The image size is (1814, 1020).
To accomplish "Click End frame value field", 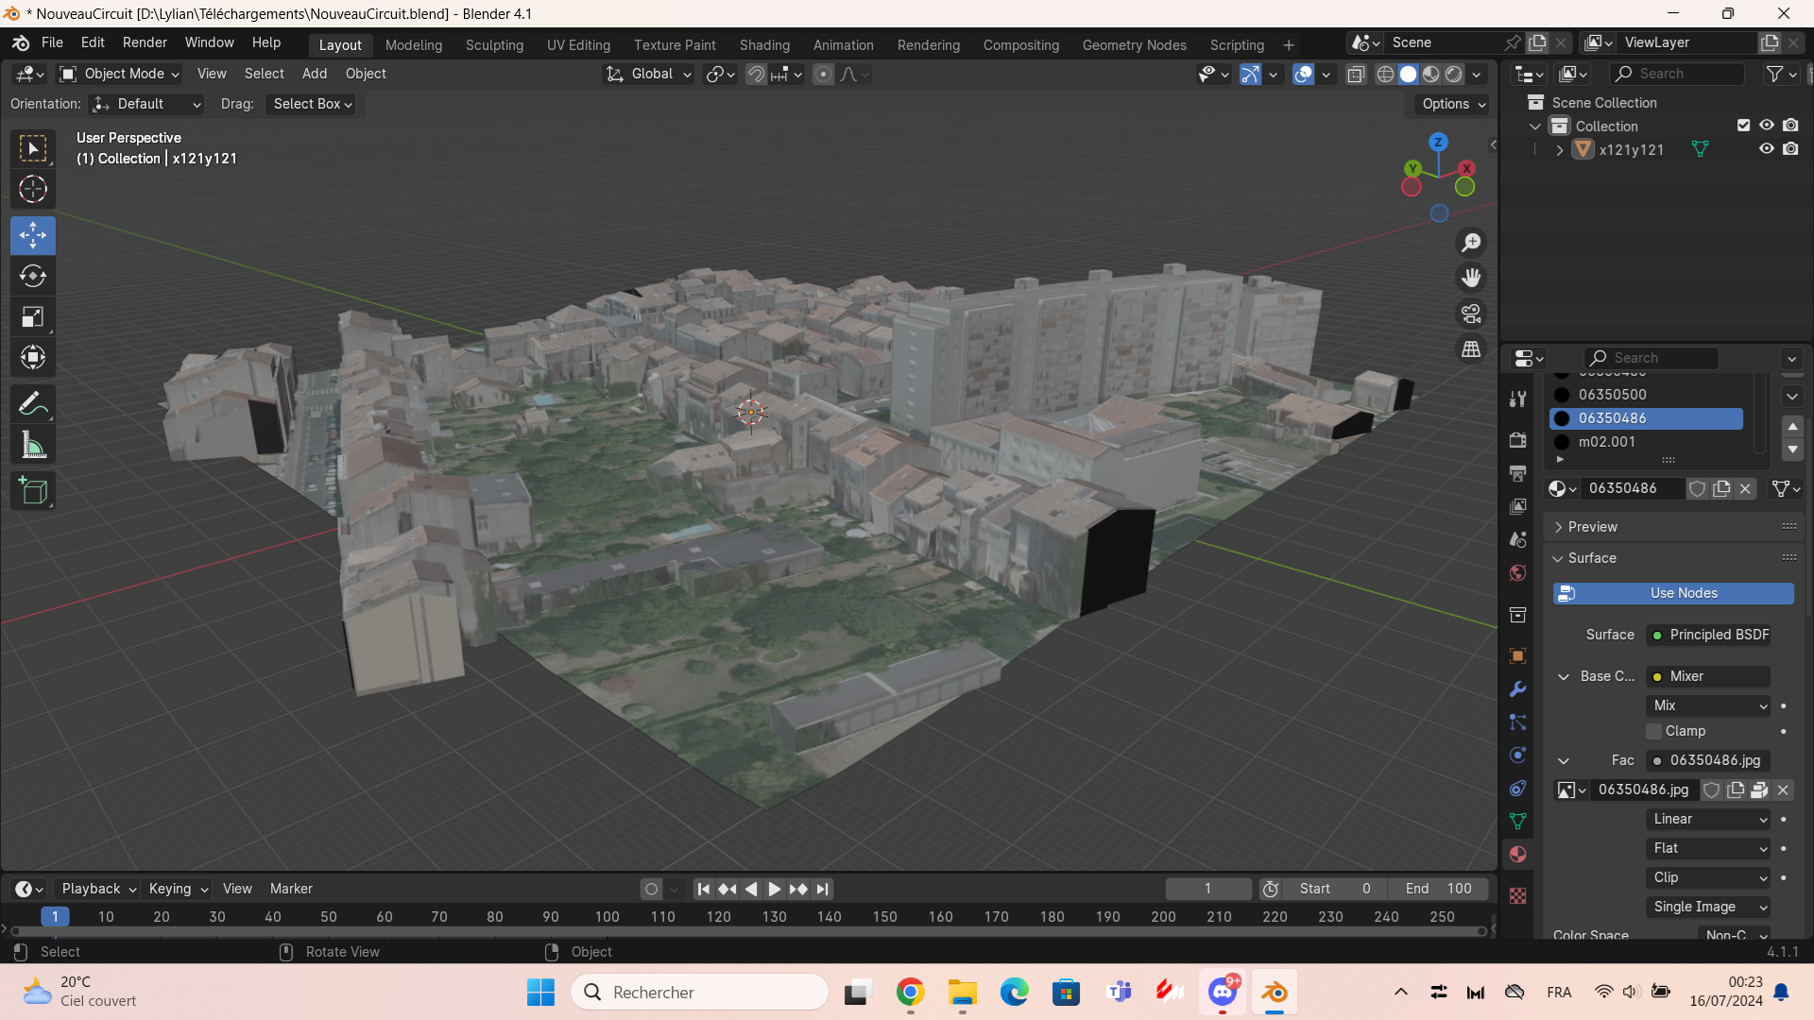I will click(x=1438, y=889).
